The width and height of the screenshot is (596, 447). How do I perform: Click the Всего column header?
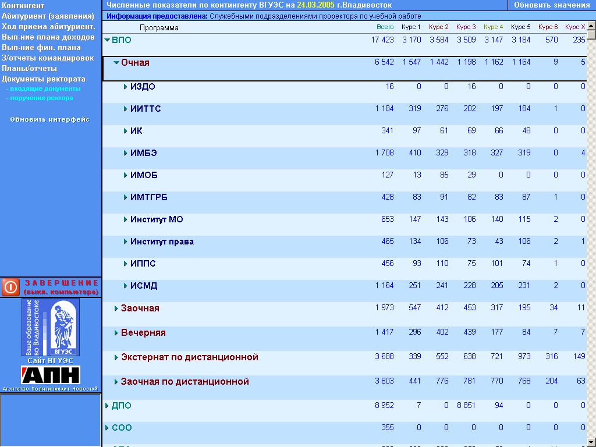(x=385, y=27)
